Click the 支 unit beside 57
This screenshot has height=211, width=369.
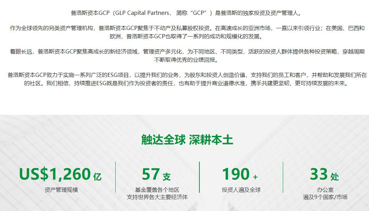(166, 177)
